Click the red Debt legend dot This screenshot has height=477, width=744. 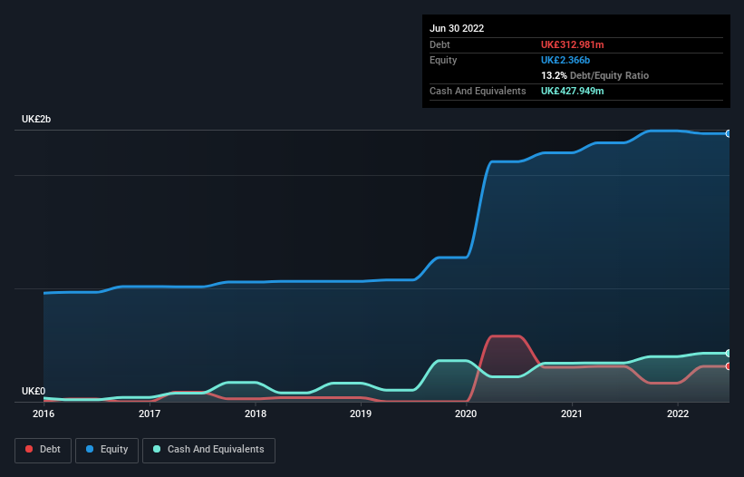[x=29, y=449]
